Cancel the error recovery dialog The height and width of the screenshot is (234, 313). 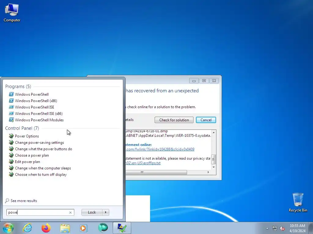coord(206,120)
